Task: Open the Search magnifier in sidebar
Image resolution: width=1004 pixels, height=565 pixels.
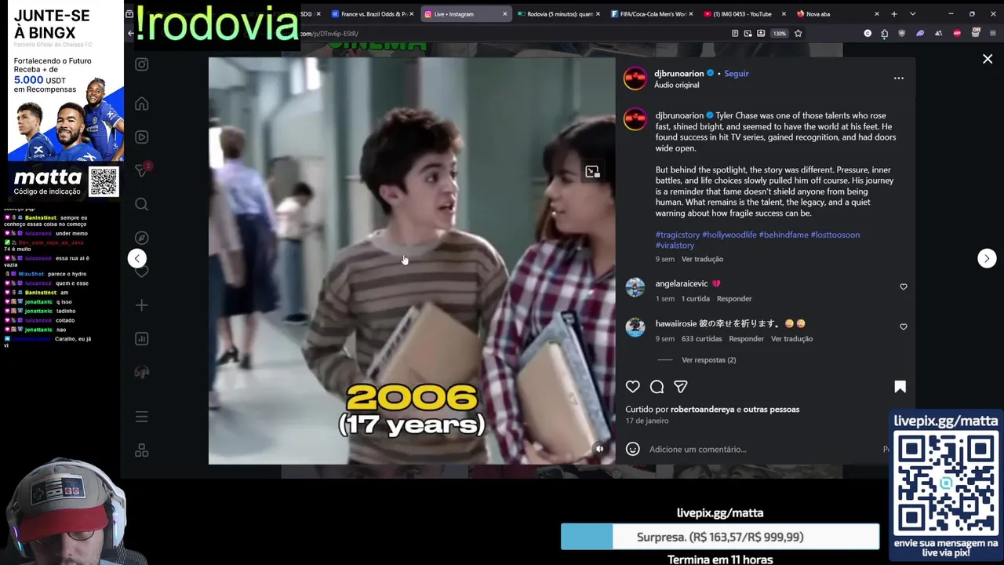Action: (141, 204)
